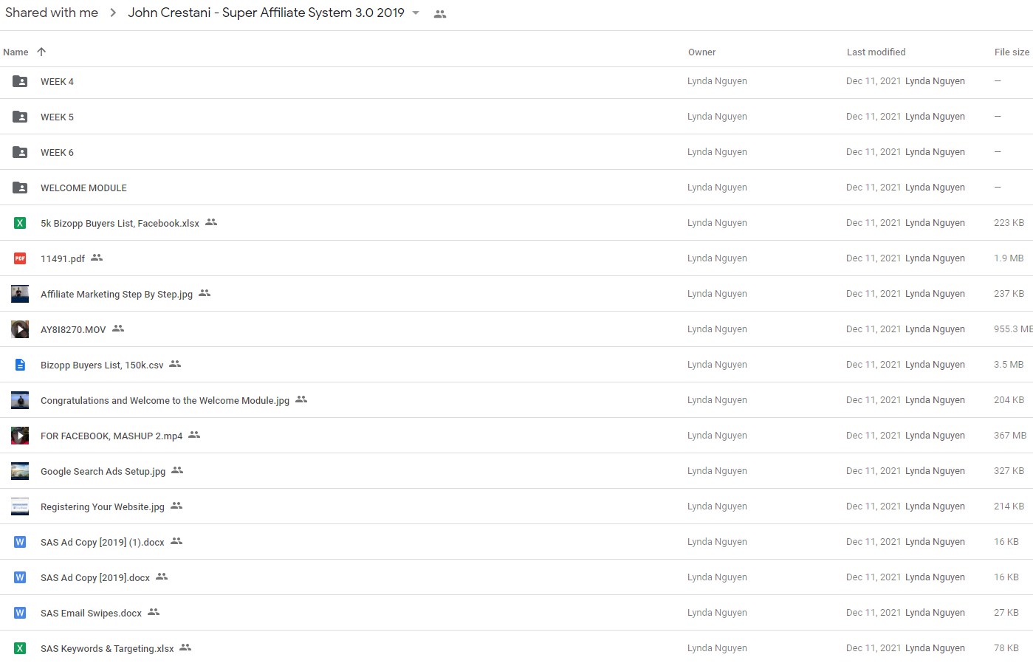1033x663 pixels.
Task: Click the 1.9 MB file size value
Action: coord(1009,258)
